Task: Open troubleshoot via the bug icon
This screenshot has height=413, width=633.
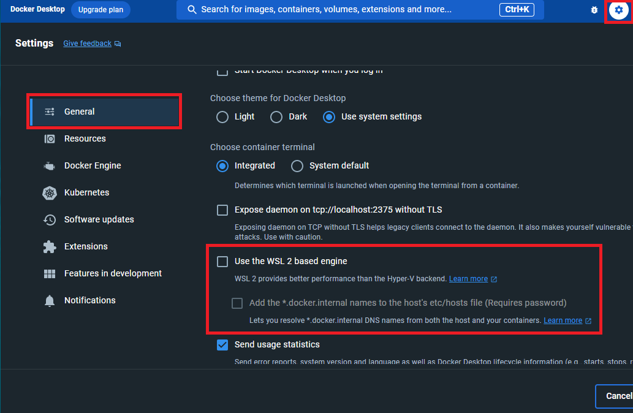Action: tap(594, 10)
